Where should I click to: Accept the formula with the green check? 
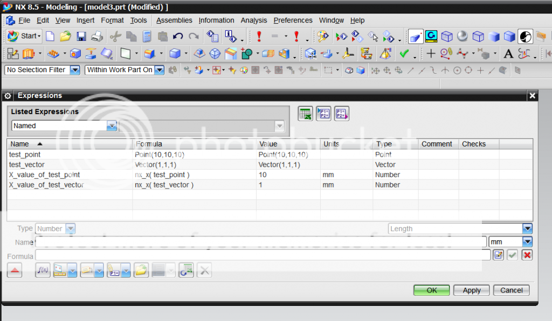(512, 255)
